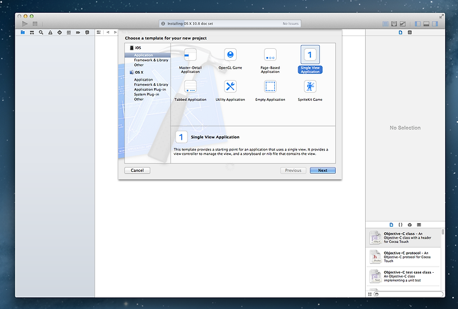
Task: Choose the Single View Application template
Action: [x=310, y=60]
